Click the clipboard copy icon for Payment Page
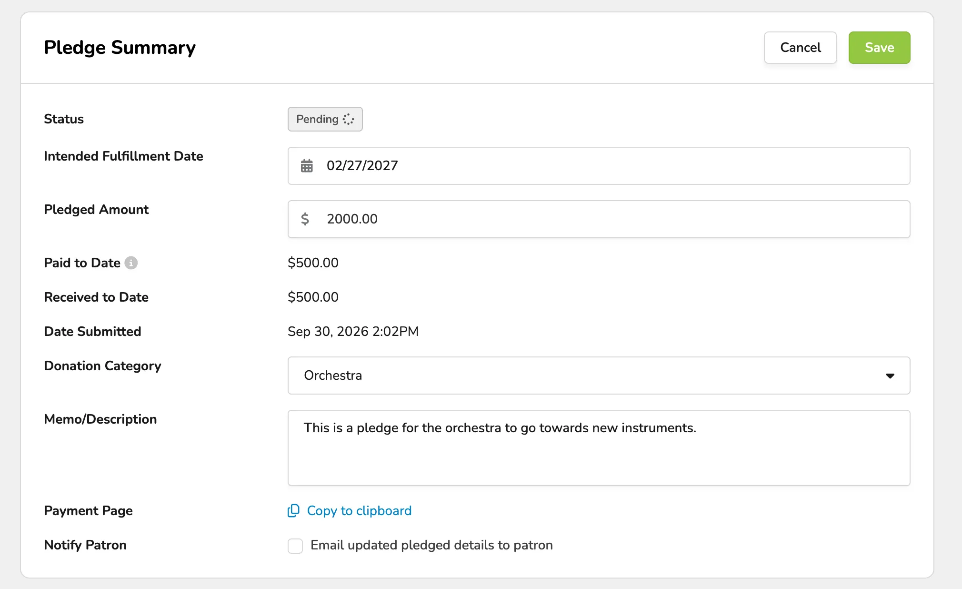This screenshot has width=962, height=589. (x=293, y=511)
